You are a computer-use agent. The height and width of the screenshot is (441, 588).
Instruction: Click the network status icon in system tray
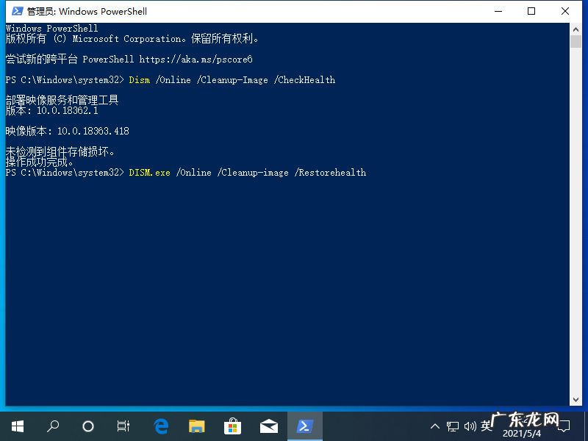pyautogui.click(x=451, y=426)
